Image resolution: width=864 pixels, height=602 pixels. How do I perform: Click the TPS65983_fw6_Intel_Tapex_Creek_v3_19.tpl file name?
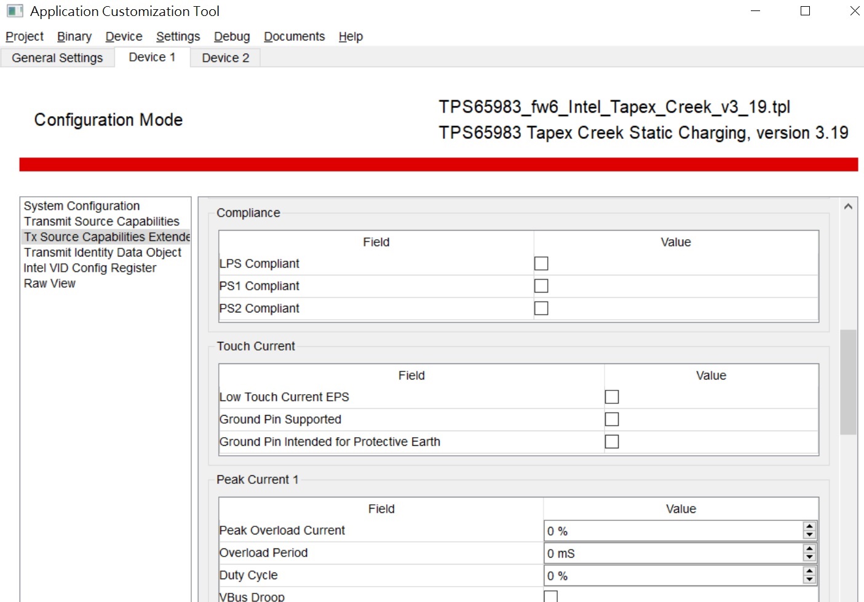pos(614,107)
